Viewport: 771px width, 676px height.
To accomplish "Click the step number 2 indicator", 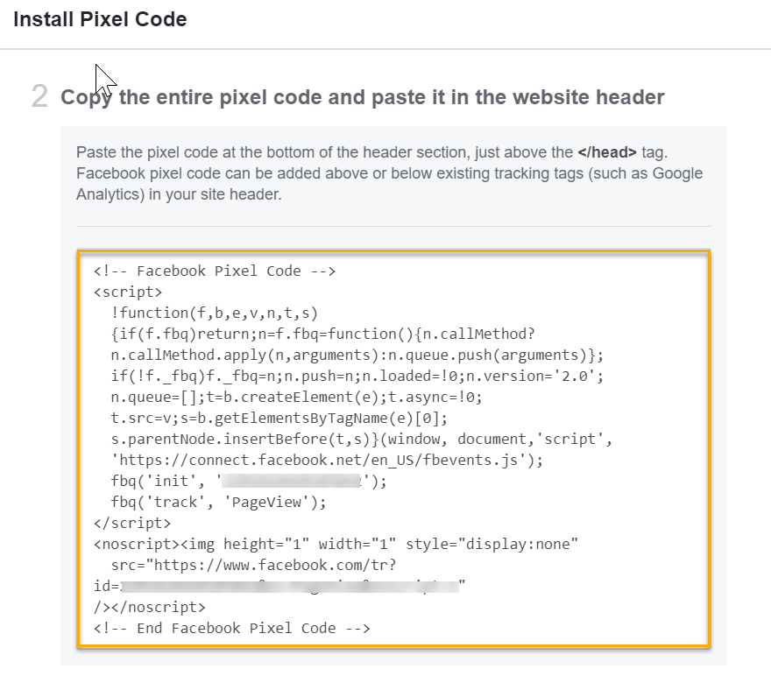I will click(x=39, y=95).
